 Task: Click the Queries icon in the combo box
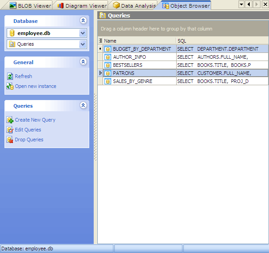pos(12,44)
